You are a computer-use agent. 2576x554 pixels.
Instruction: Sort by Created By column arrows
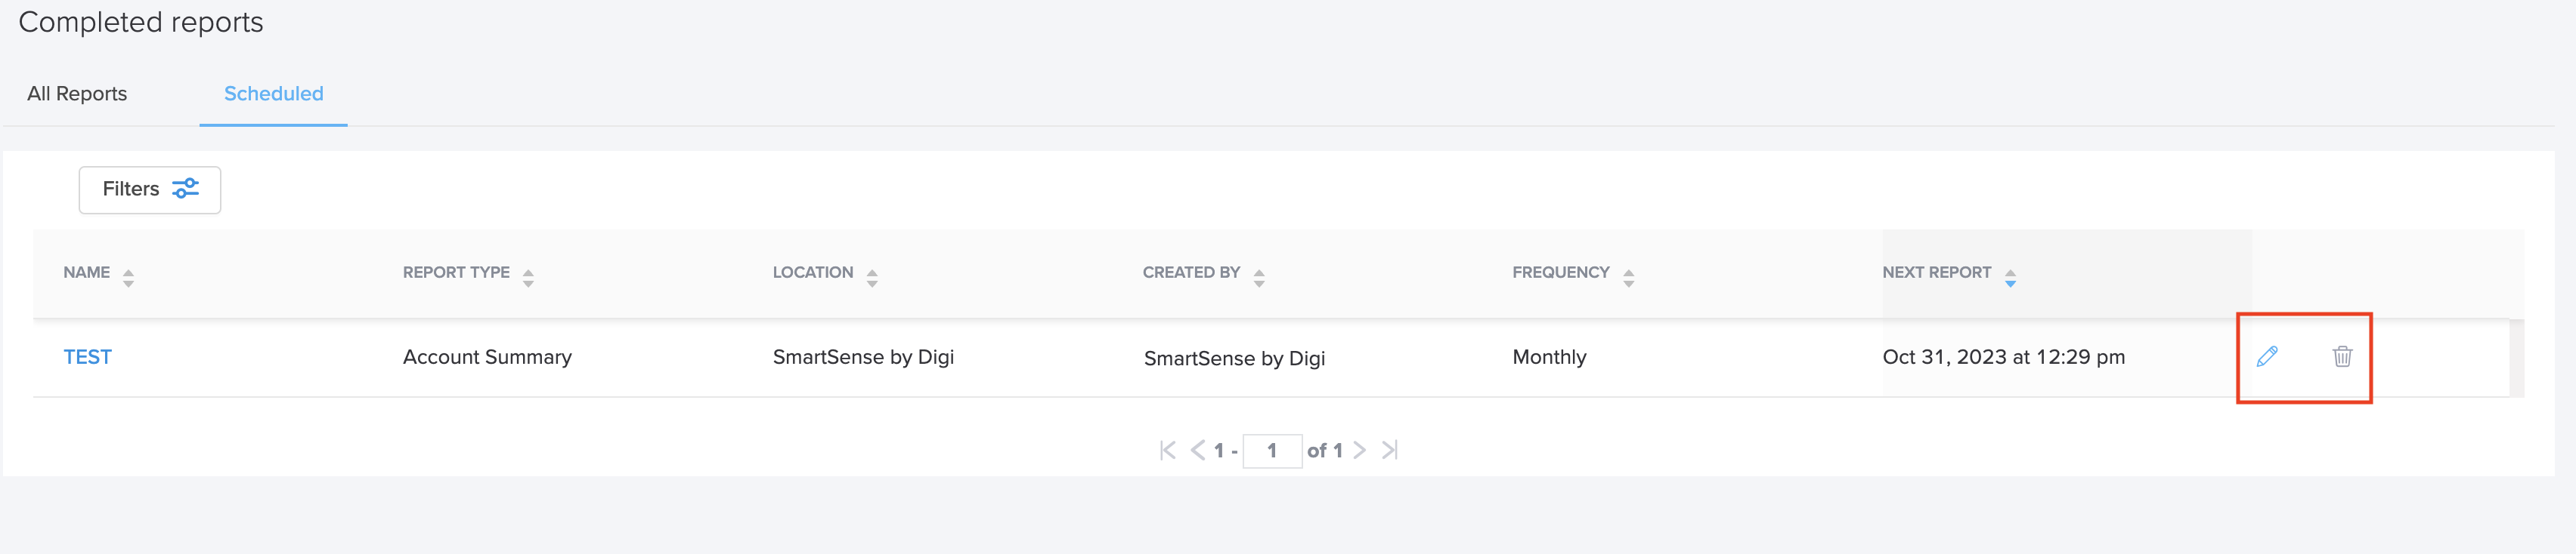tap(1259, 278)
